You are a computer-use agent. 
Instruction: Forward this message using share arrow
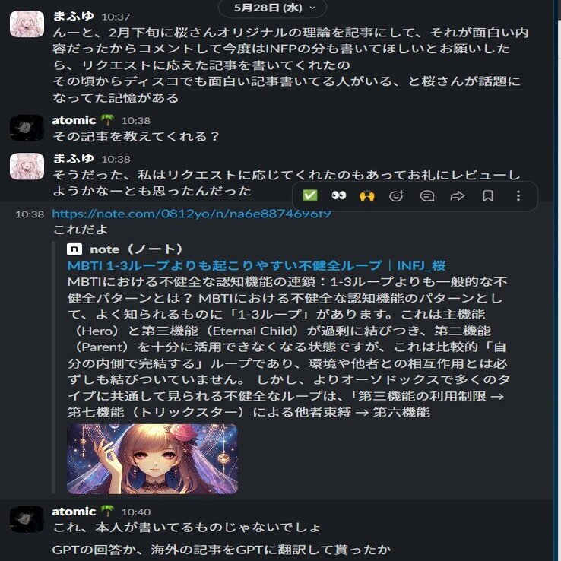pos(458,195)
